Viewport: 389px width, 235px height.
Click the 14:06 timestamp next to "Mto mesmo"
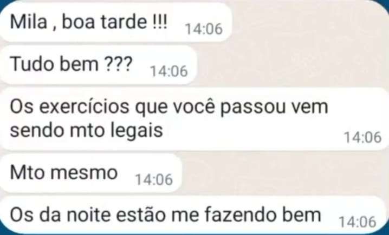point(154,179)
